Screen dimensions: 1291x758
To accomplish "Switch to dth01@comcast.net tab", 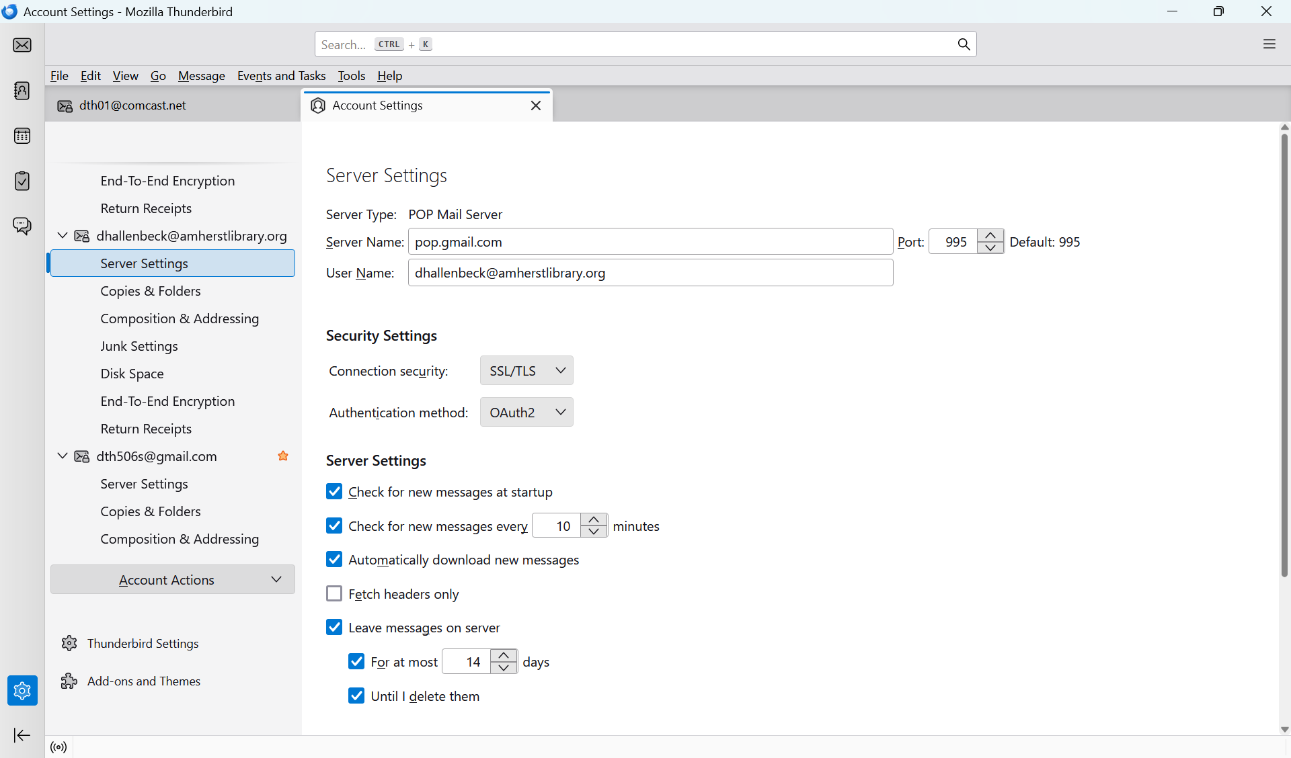I will click(132, 106).
